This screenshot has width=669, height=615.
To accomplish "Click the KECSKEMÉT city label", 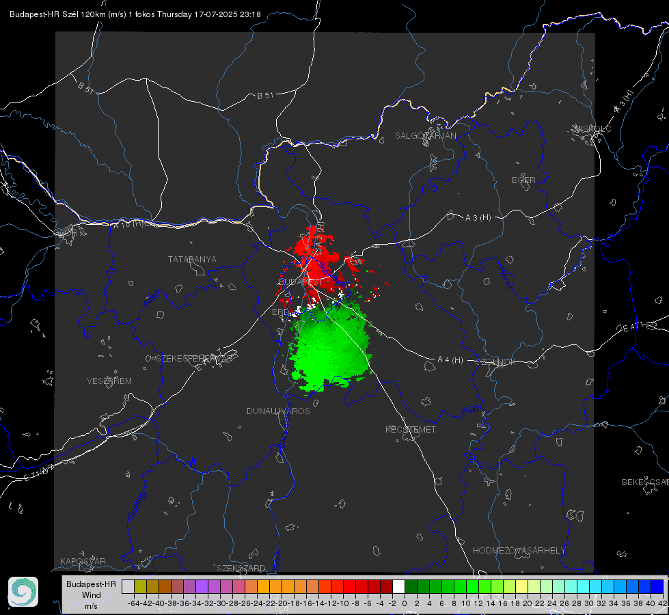I will point(411,429).
